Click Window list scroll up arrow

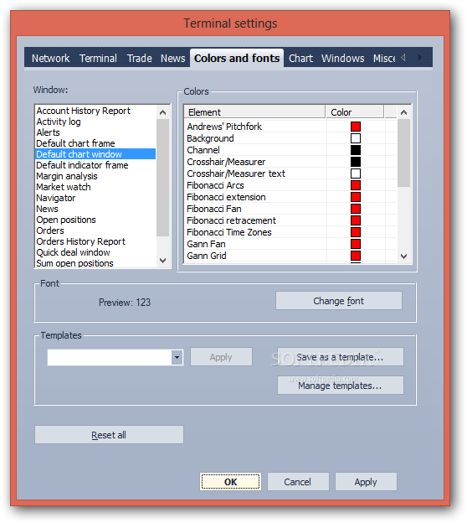tap(163, 112)
